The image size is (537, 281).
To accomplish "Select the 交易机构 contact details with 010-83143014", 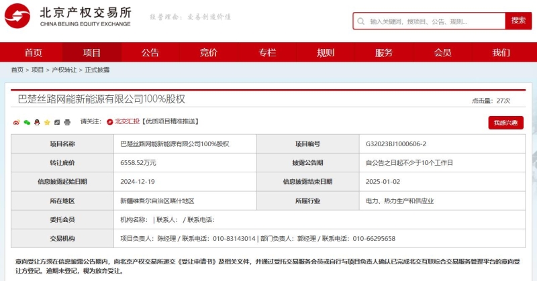I will click(x=258, y=238).
